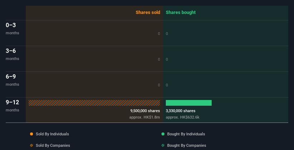This screenshot has height=150, width=294.
Task: Select the 9–12 months row label
Action: pos(13,106)
